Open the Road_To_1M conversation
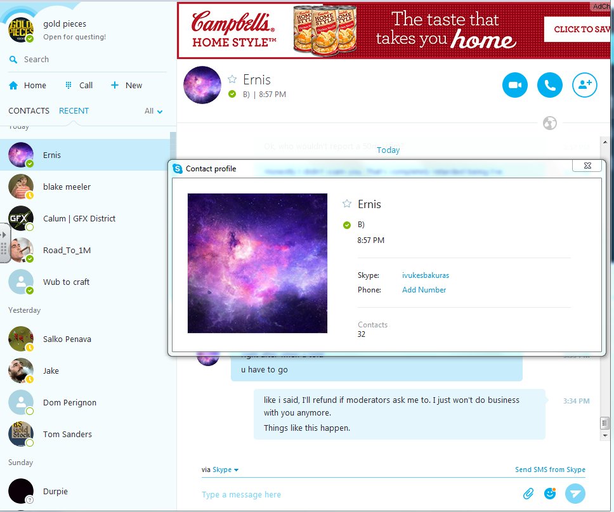Screen dimensions: 614x512 (86, 251)
